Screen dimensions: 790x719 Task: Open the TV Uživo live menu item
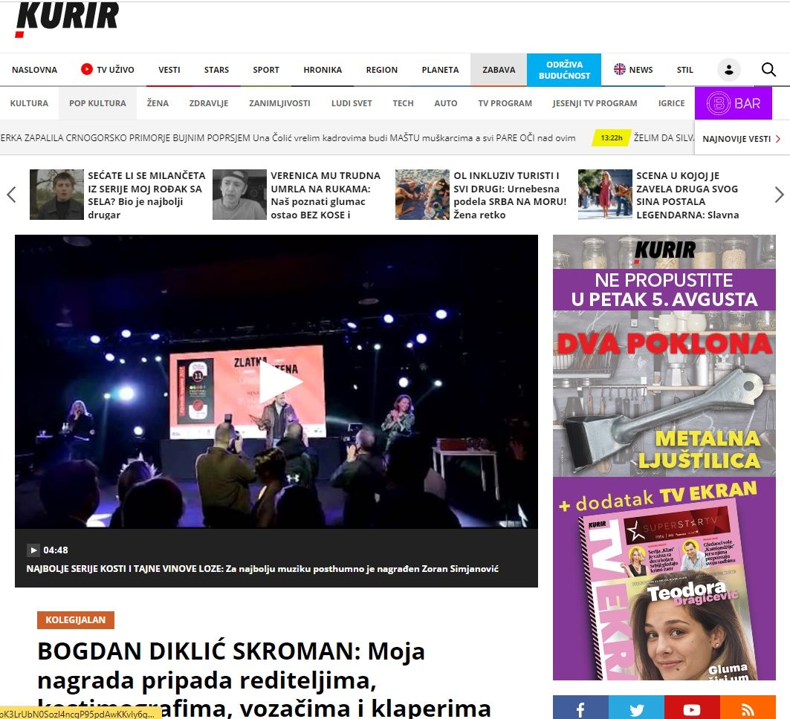point(108,70)
